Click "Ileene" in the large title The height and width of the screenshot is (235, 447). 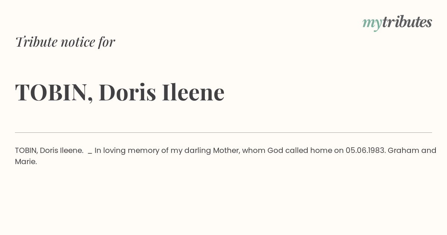[193, 93]
